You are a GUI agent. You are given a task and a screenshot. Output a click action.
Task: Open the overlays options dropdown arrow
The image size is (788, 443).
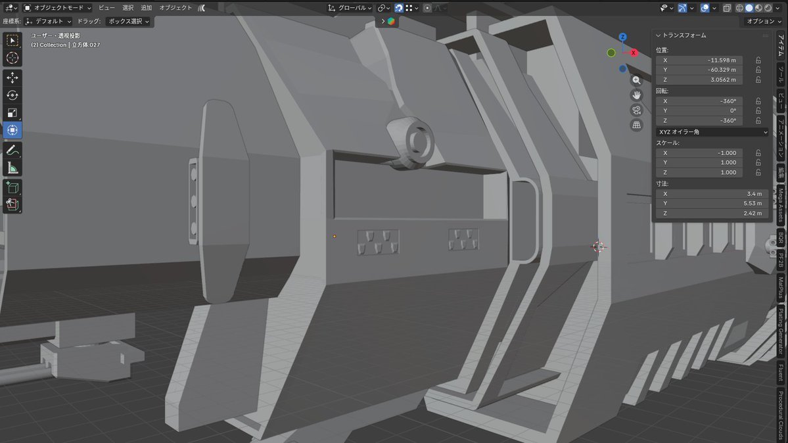[714, 8]
